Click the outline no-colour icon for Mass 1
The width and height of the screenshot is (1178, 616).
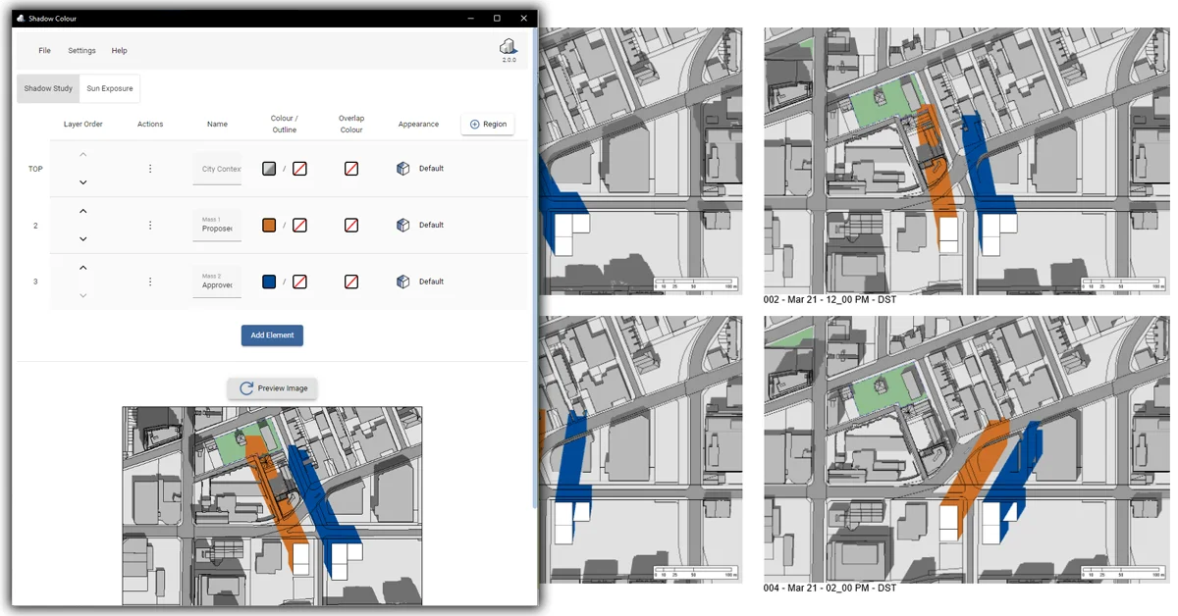(299, 226)
